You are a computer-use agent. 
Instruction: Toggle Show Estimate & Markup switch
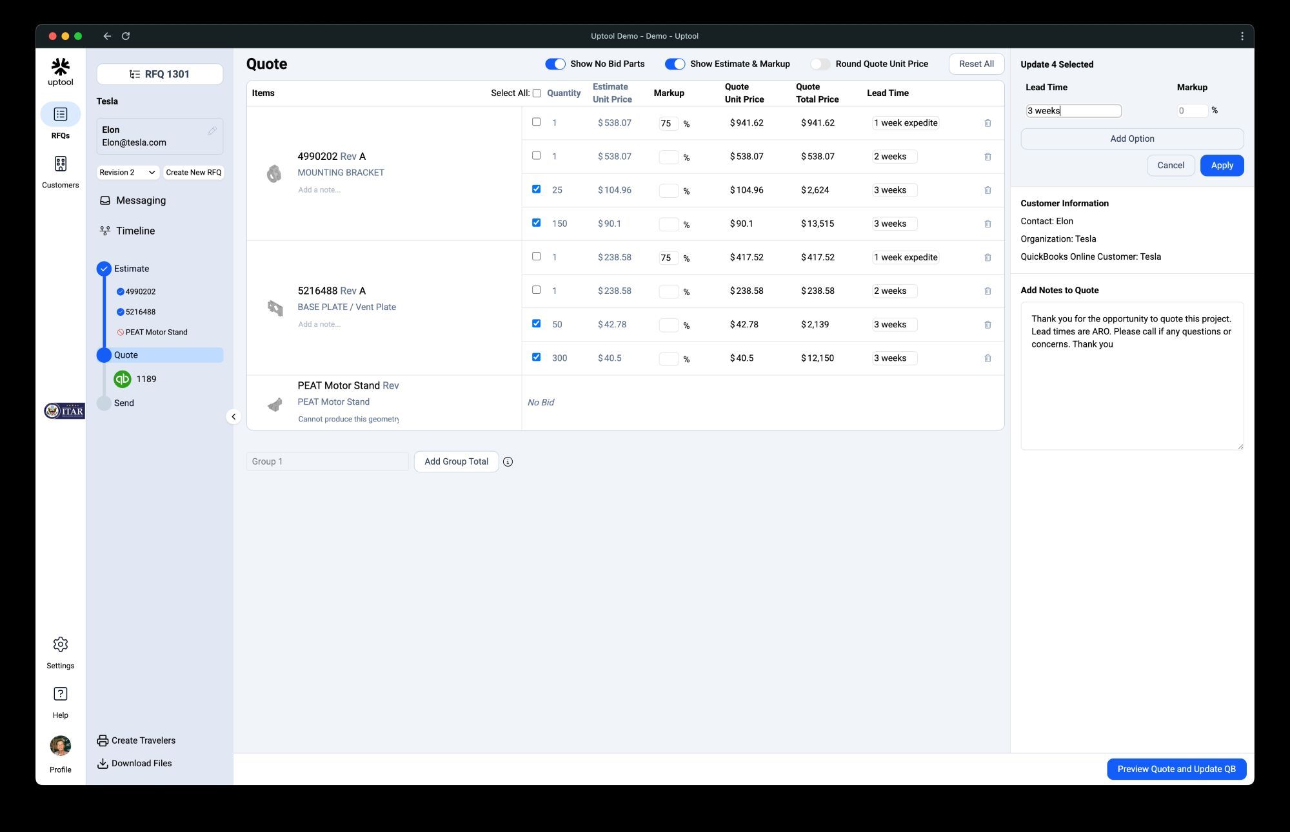[x=675, y=64]
